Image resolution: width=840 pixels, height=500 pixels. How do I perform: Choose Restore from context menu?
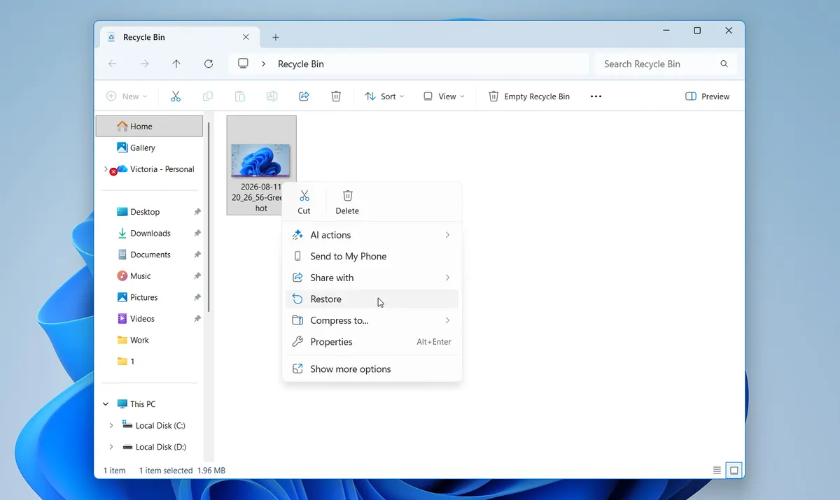tap(372, 299)
